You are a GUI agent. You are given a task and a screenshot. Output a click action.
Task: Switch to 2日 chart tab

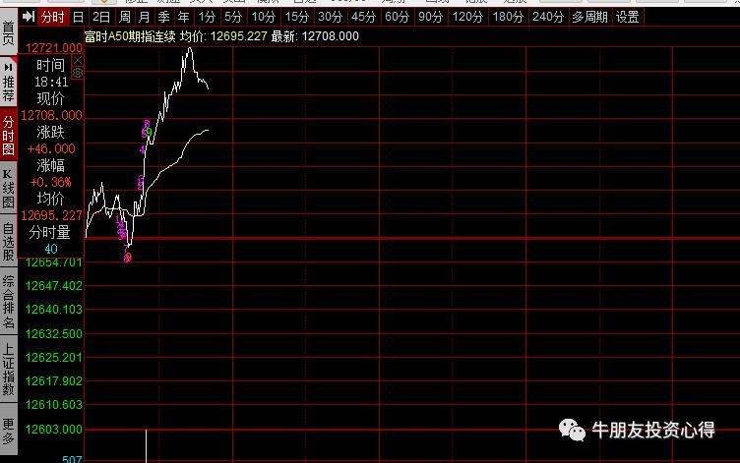(x=101, y=18)
